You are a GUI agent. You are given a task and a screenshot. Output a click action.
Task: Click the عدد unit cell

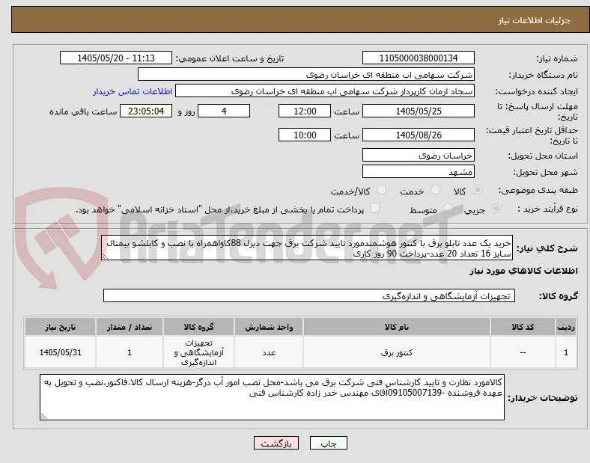269,352
